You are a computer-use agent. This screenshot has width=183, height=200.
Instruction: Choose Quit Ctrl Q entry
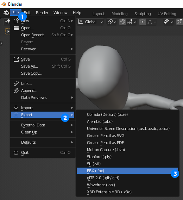click(x=43, y=152)
